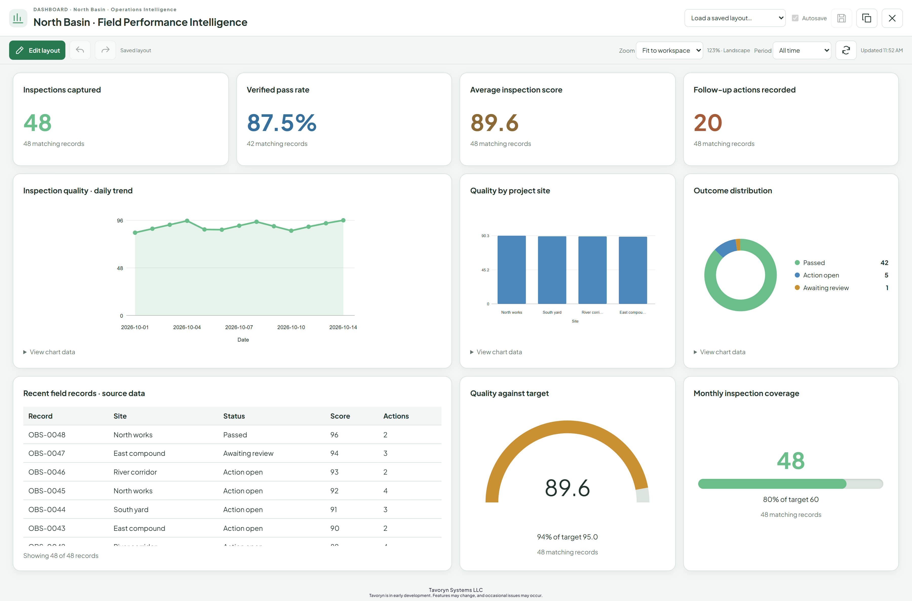
Task: Click the 80% of target 60 label
Action: 791,499
